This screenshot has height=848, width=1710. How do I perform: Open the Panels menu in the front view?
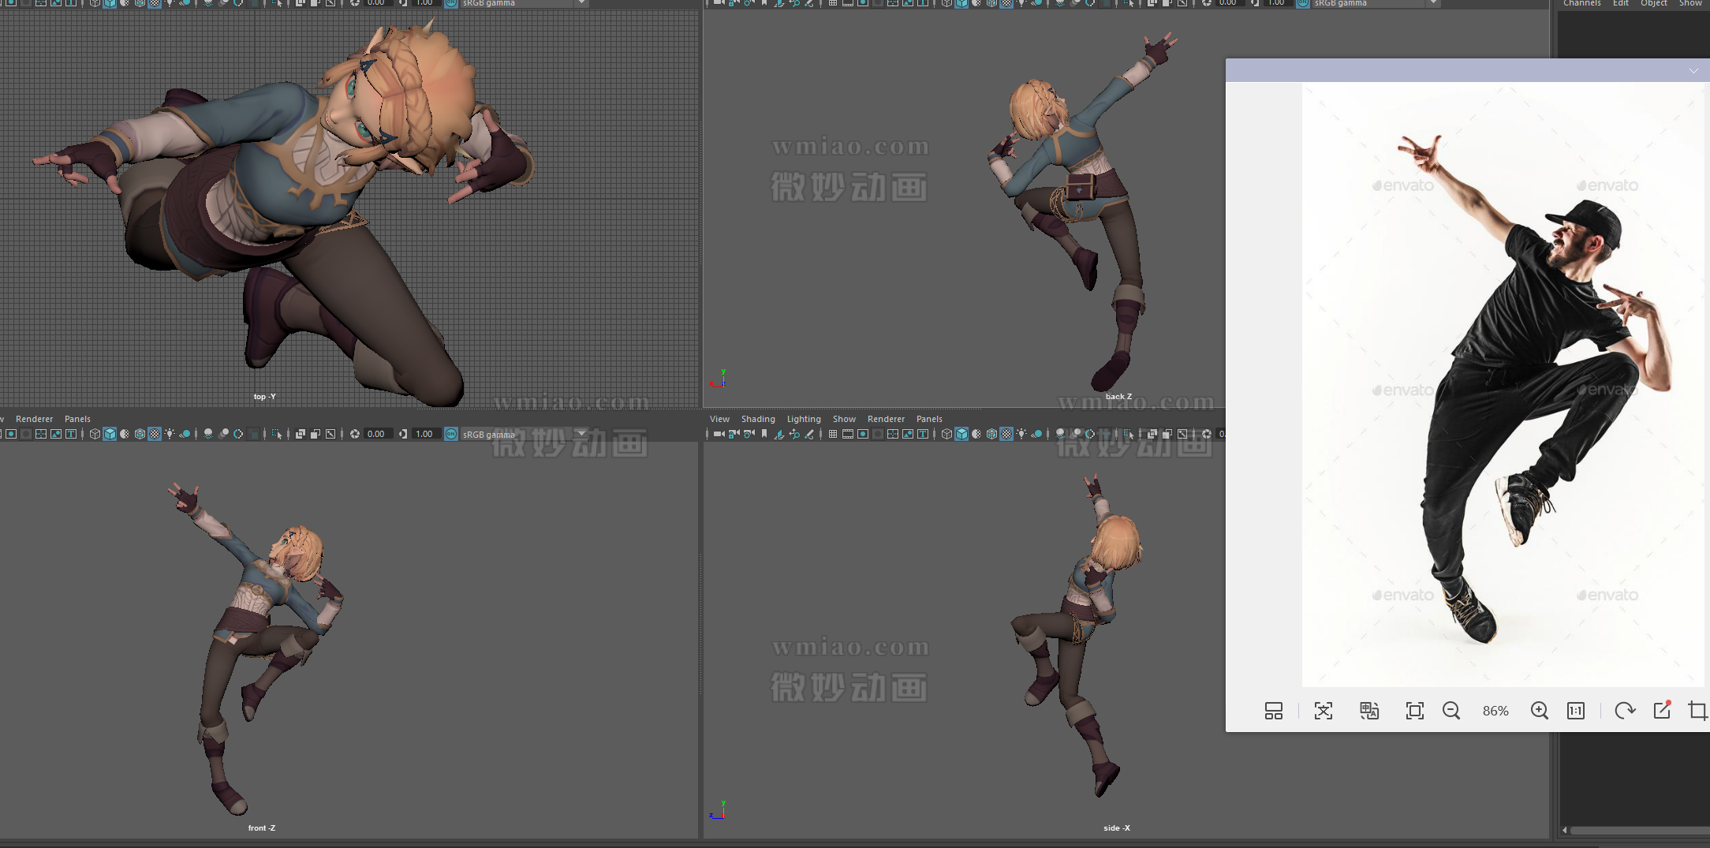click(77, 419)
